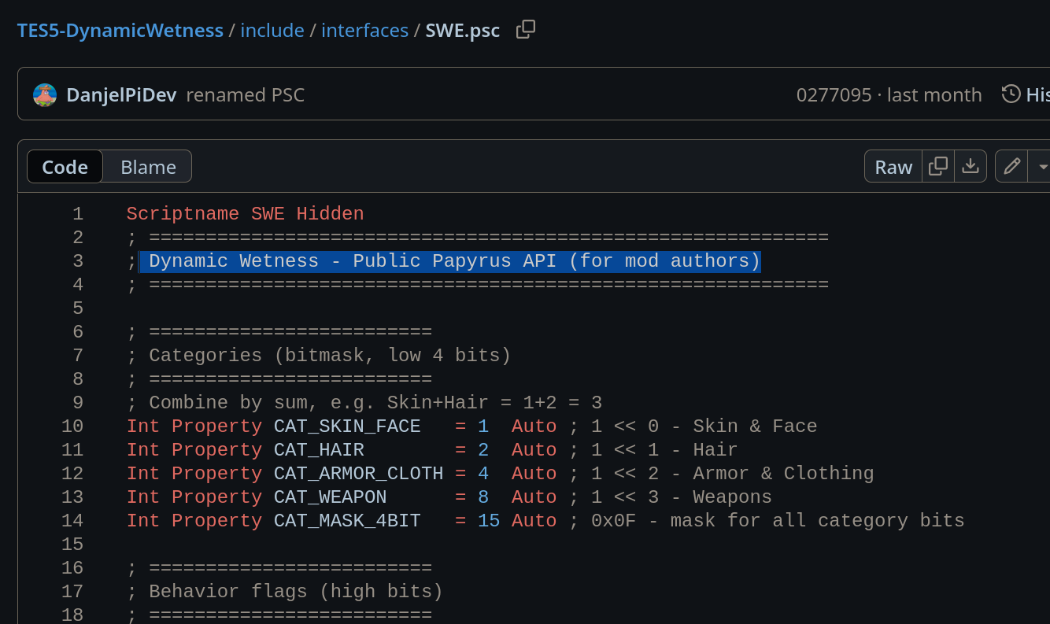This screenshot has height=624, width=1050.
Task: Open commit 0277095
Action: (x=834, y=95)
